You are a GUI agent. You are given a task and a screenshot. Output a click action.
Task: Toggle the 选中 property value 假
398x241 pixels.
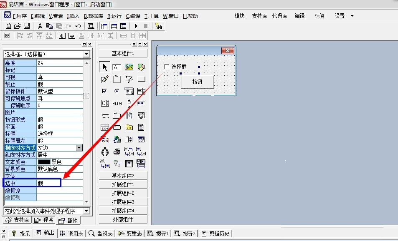(x=60, y=183)
